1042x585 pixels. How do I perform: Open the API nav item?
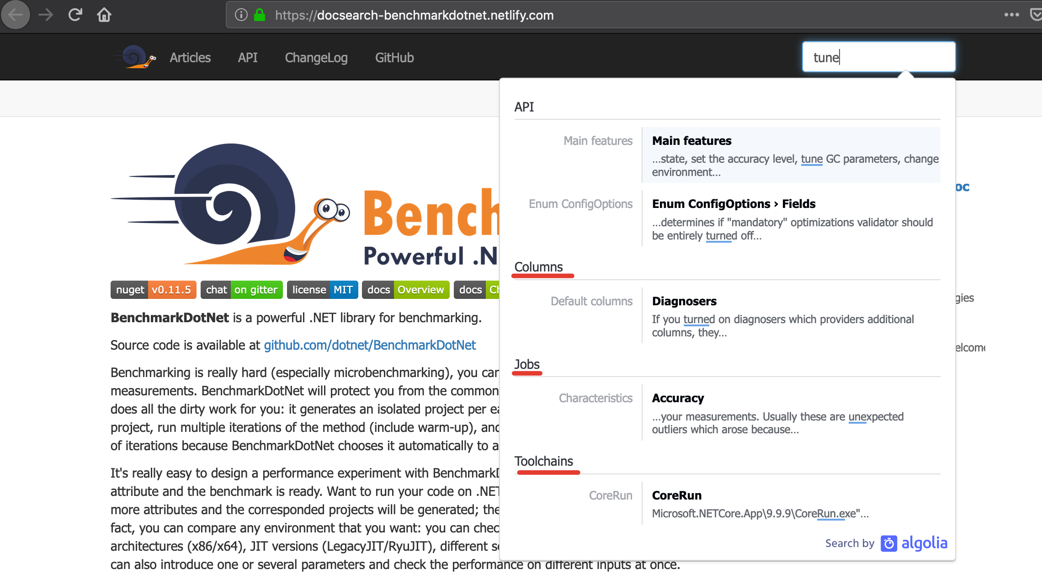click(248, 58)
